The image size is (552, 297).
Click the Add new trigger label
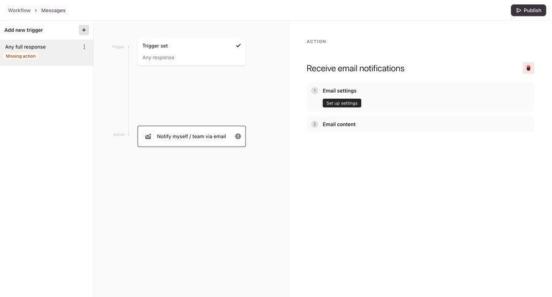tap(23, 30)
